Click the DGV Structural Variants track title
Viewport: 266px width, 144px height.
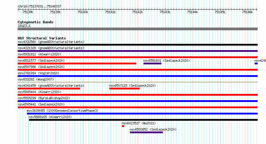42,38
